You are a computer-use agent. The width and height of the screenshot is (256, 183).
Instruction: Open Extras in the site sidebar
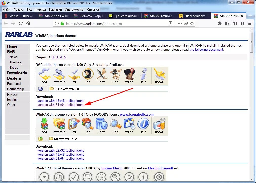click(x=14, y=67)
